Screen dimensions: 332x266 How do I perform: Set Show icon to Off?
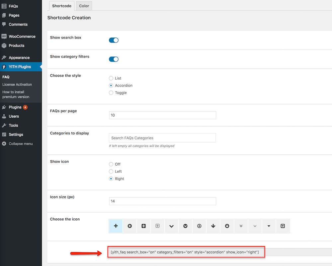pos(111,164)
